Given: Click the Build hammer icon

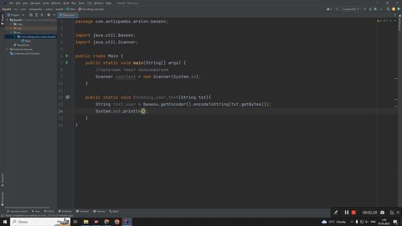Looking at the screenshot, I should click(x=337, y=9).
